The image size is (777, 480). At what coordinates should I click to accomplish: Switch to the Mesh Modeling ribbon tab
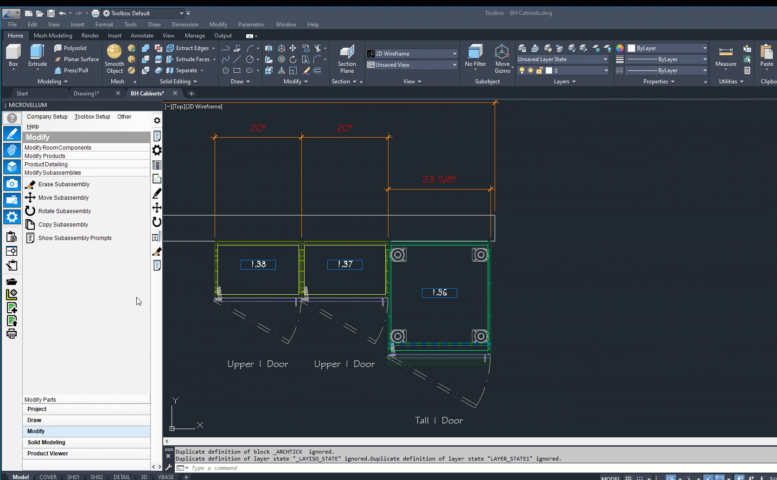(x=53, y=36)
